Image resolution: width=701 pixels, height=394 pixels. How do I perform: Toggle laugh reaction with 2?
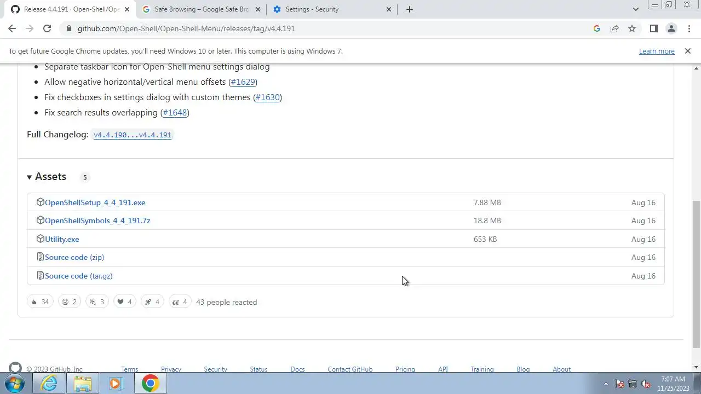(70, 302)
